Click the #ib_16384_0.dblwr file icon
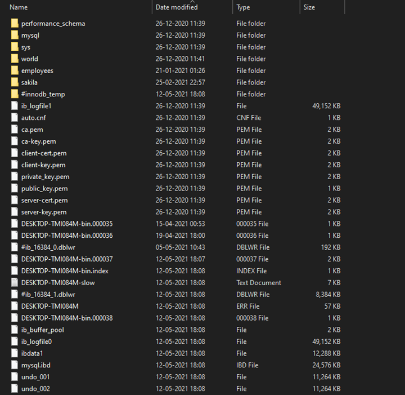This screenshot has height=395, width=405. 15,247
